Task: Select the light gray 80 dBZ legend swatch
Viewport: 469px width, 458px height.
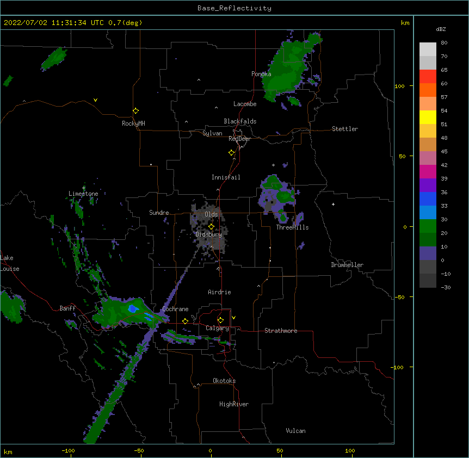Action: pyautogui.click(x=428, y=49)
